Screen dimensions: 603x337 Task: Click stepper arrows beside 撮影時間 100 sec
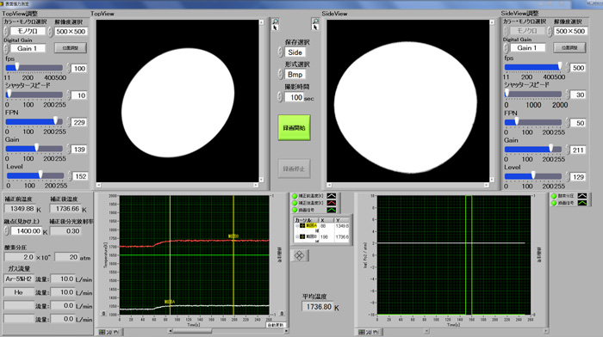[x=280, y=97]
